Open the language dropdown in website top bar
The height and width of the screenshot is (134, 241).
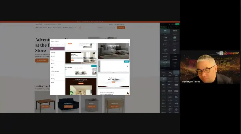click(38, 24)
